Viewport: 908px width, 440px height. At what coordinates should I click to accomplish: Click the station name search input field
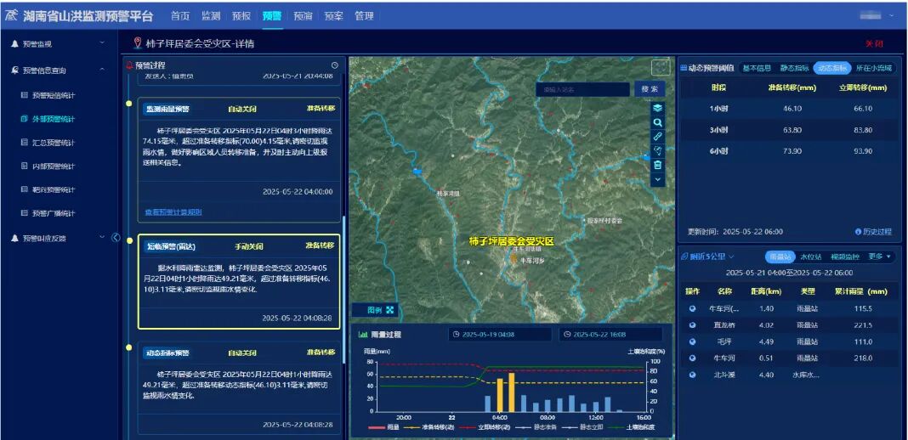pyautogui.click(x=582, y=89)
